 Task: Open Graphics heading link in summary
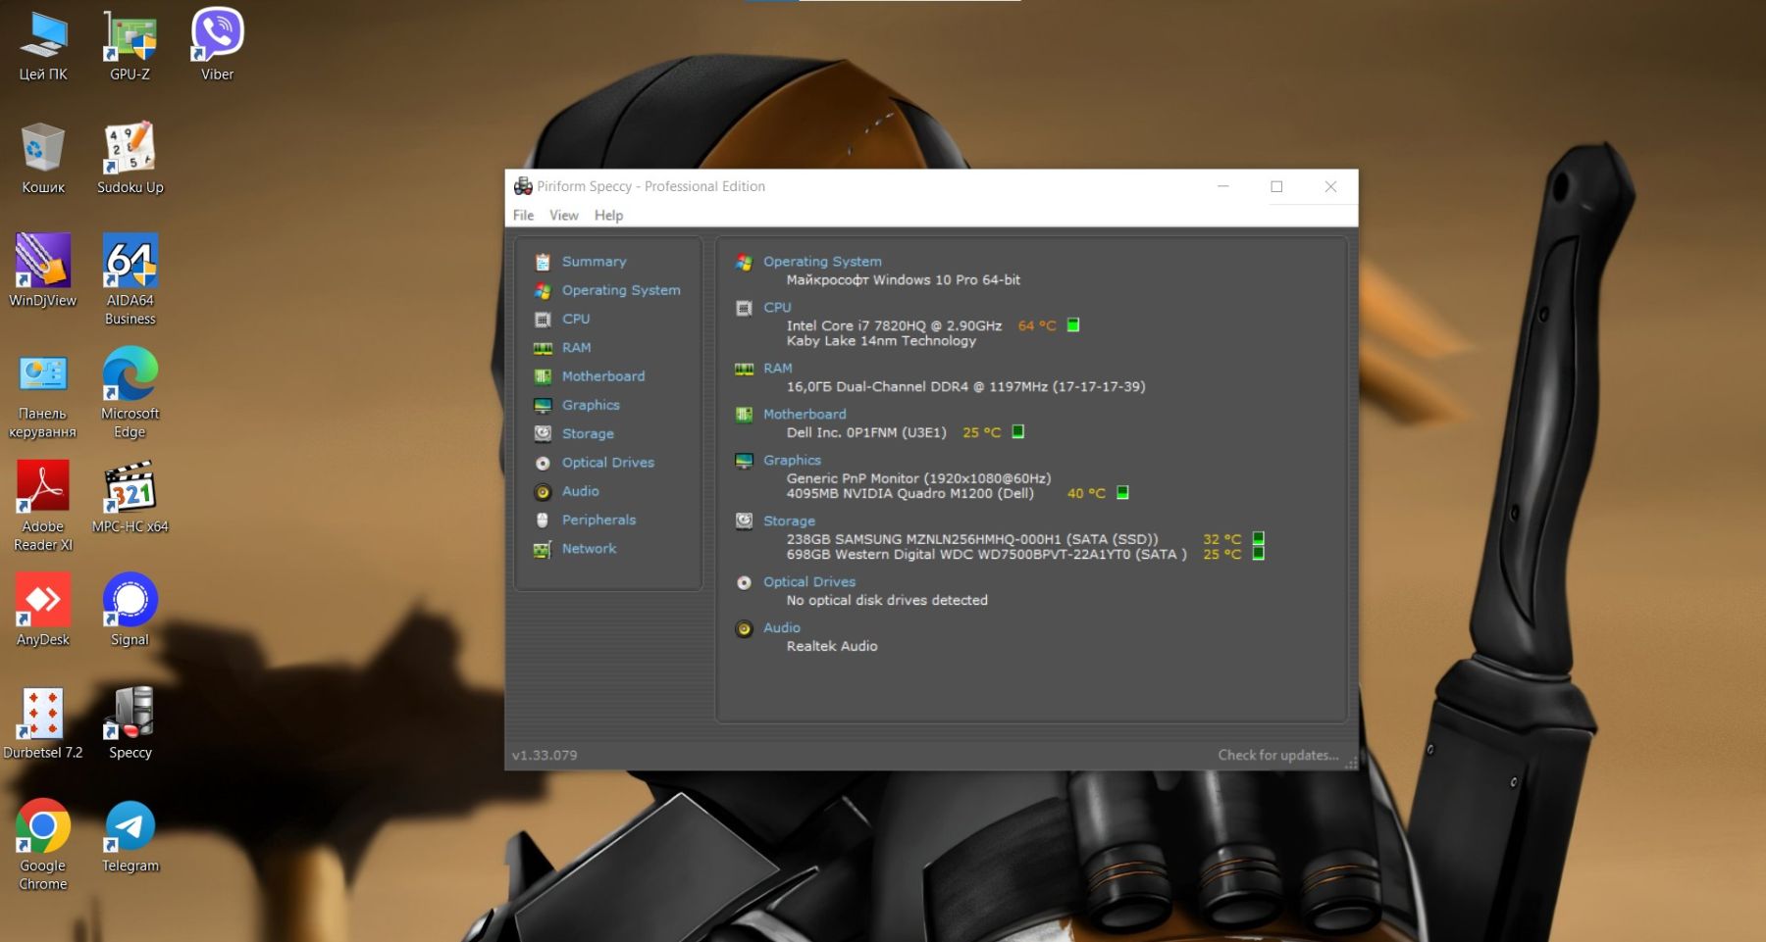(x=792, y=461)
